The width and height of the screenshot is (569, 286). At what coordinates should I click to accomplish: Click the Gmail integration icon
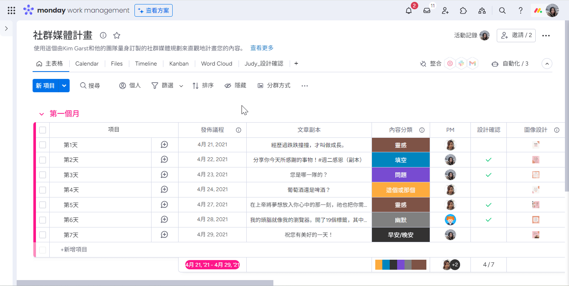(x=472, y=64)
